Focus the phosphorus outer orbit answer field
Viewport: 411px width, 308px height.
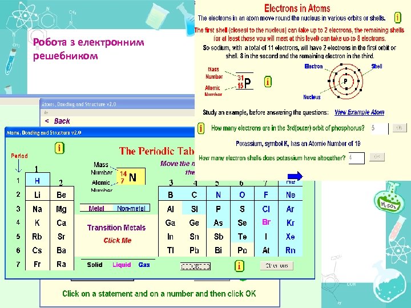379,128
